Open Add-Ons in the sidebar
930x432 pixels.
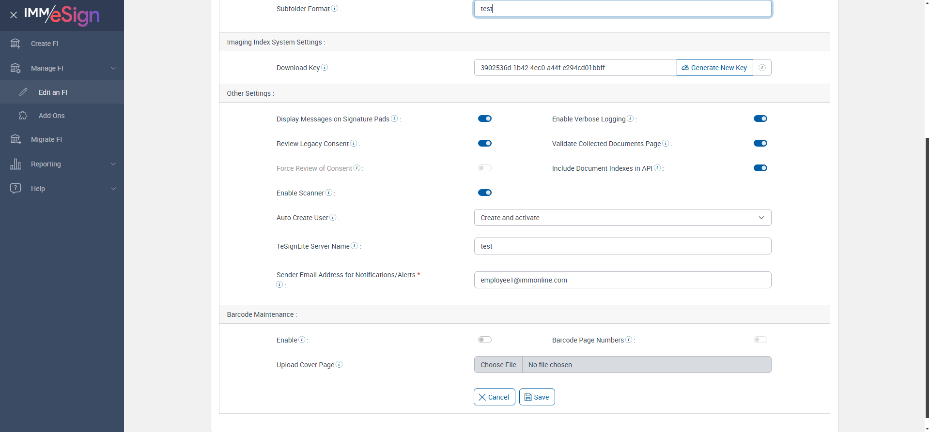point(52,116)
